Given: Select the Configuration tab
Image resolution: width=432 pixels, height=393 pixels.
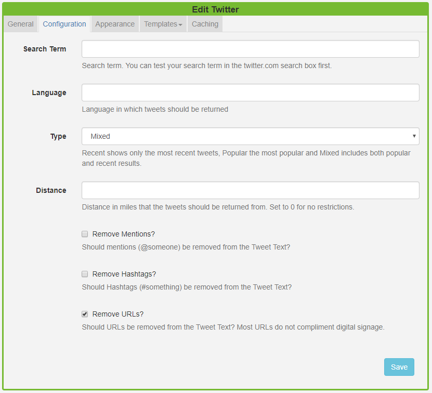Looking at the screenshot, I should 64,24.
